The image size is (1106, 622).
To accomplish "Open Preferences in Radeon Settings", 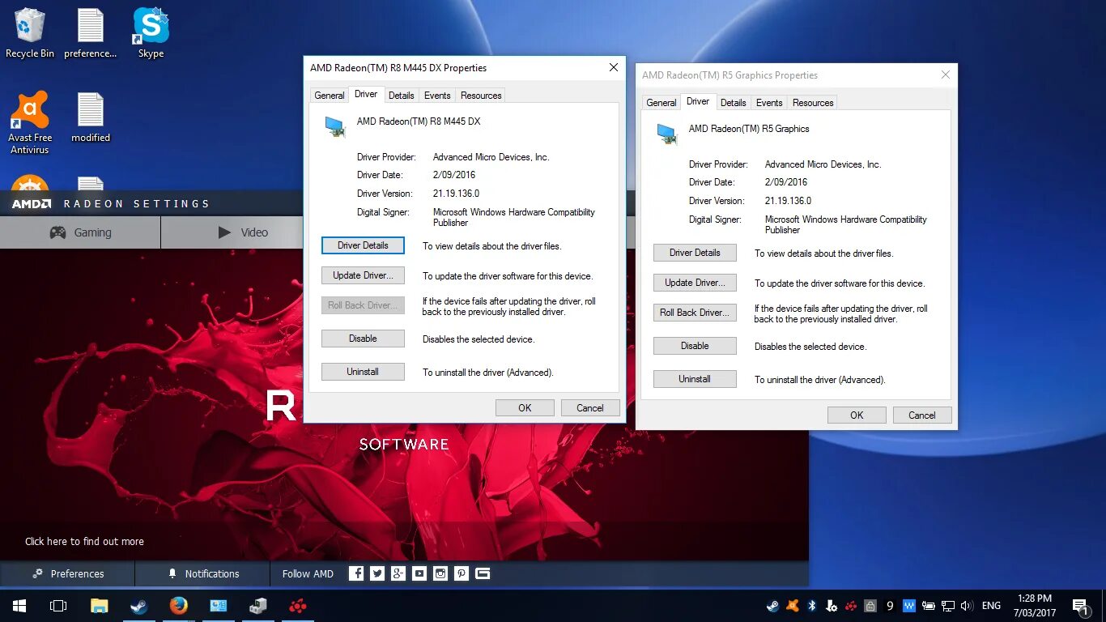I will [67, 573].
